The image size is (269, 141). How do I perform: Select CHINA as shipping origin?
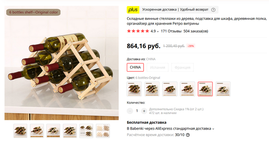(x=135, y=67)
